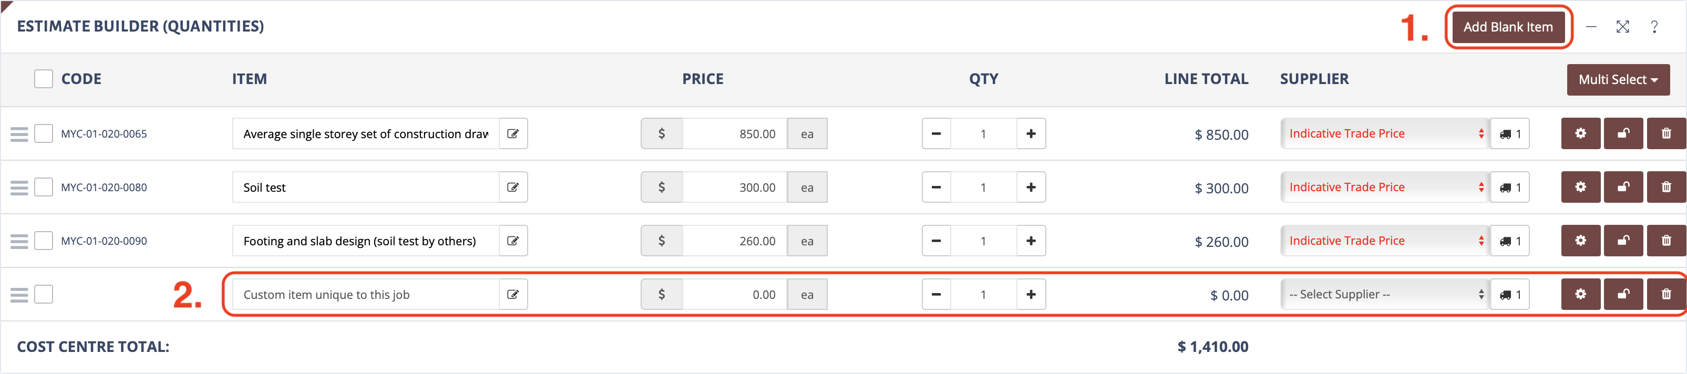
Task: Click unlock icon on custom item row
Action: [x=1623, y=295]
